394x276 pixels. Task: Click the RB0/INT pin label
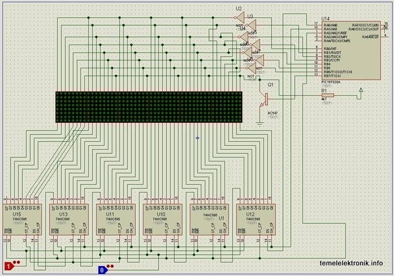click(x=330, y=49)
